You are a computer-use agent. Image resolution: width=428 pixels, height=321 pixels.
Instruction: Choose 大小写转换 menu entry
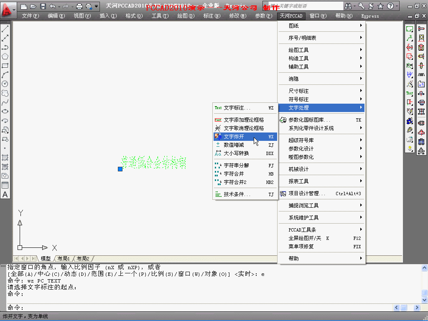(x=245, y=153)
